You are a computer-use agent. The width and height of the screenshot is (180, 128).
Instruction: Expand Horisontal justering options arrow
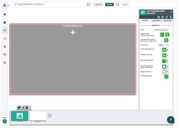(x=167, y=50)
